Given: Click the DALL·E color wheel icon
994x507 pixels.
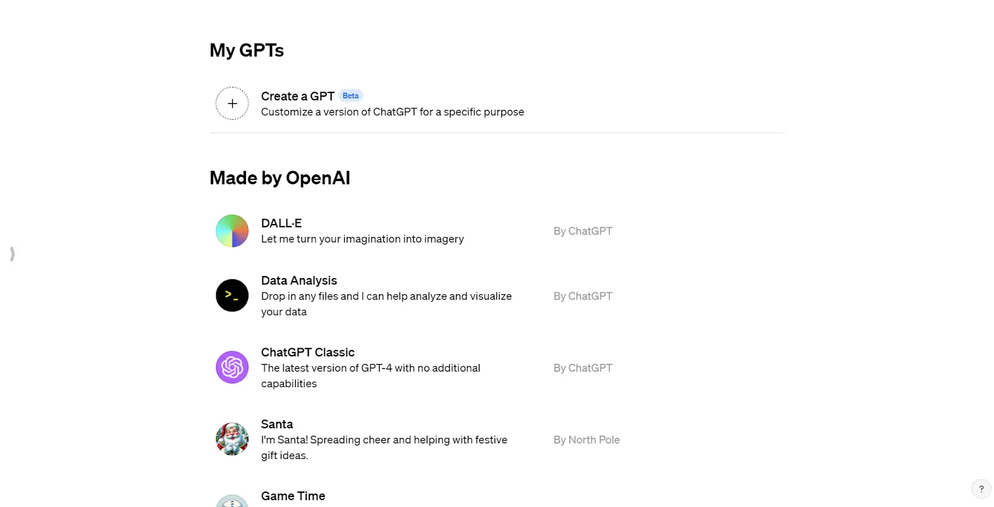Looking at the screenshot, I should click(x=231, y=230).
